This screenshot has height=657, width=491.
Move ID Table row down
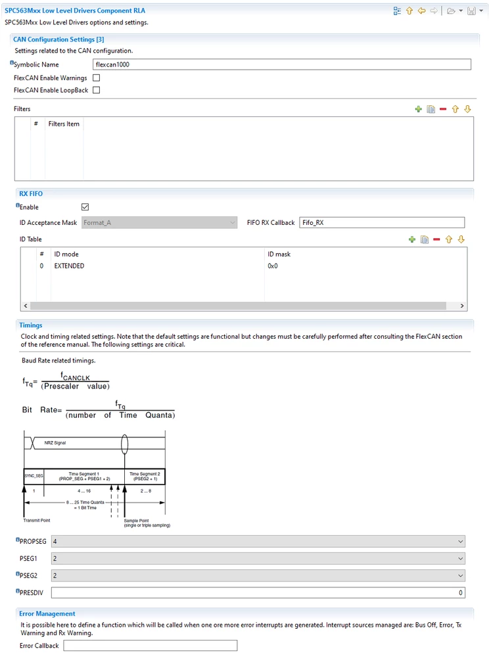pyautogui.click(x=461, y=239)
